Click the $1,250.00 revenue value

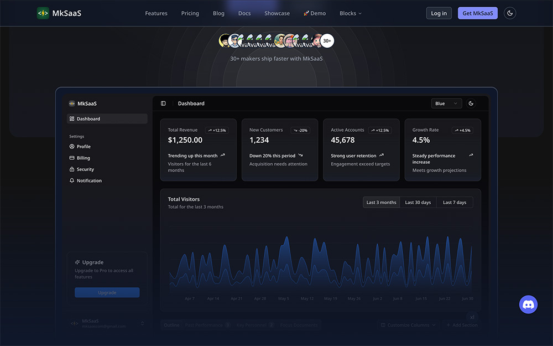pyautogui.click(x=185, y=140)
